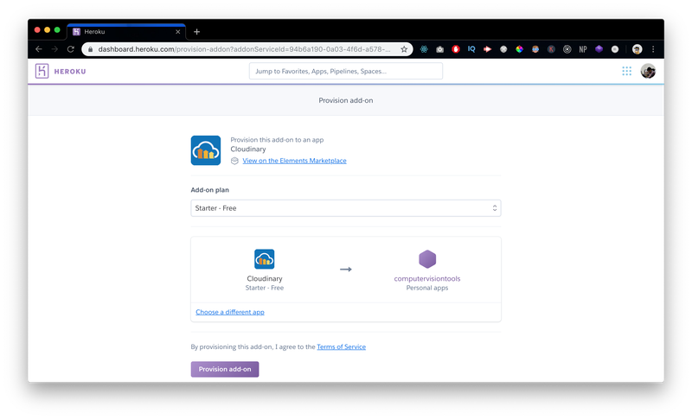Click Starter - Free text under Cloudinary
The image size is (692, 419).
tap(265, 288)
